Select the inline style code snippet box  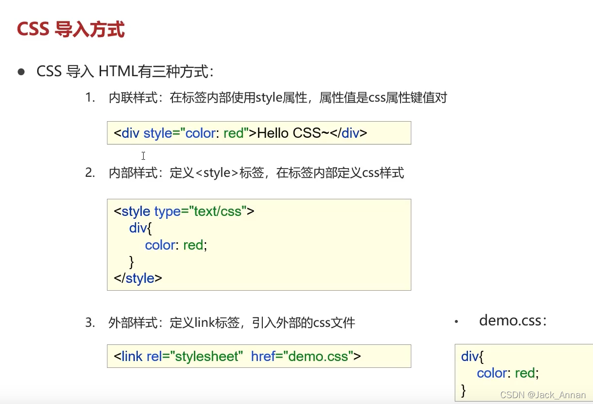[259, 133]
